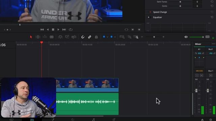Screen dimensions: 216x121
Task: Click the Overwrite Clip toolbar icon
Action: coord(67,37)
